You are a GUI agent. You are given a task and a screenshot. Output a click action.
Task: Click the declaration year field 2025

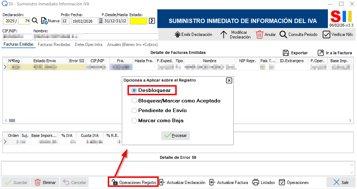tap(9, 21)
